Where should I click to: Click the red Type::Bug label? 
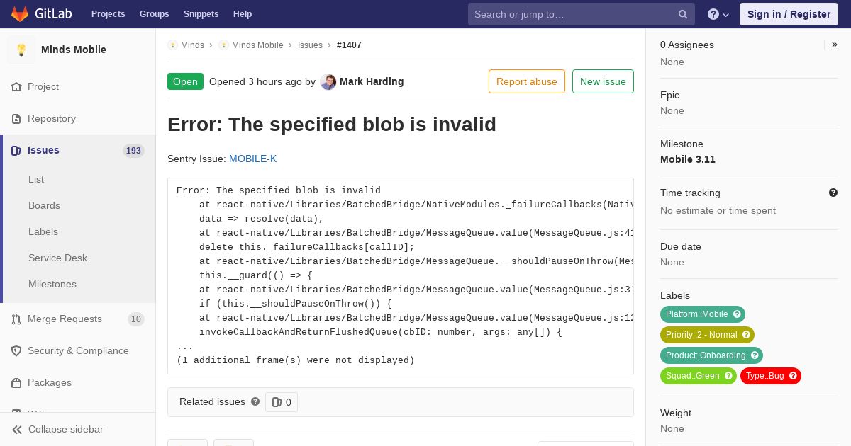(x=771, y=376)
